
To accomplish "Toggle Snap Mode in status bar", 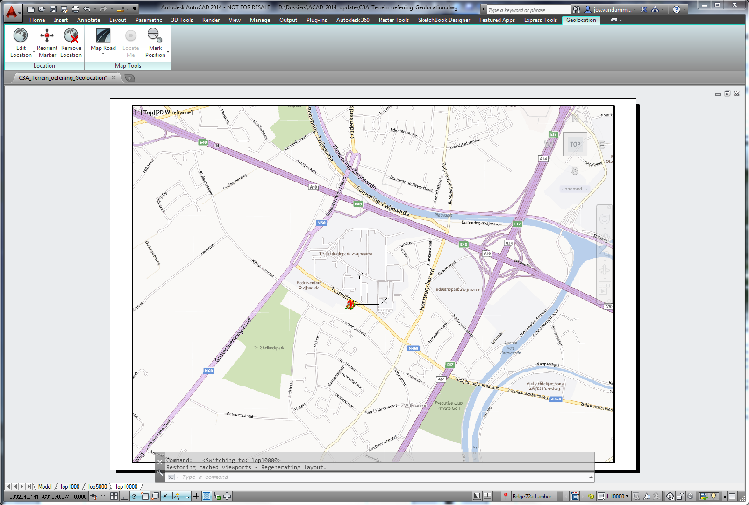I will click(x=104, y=496).
